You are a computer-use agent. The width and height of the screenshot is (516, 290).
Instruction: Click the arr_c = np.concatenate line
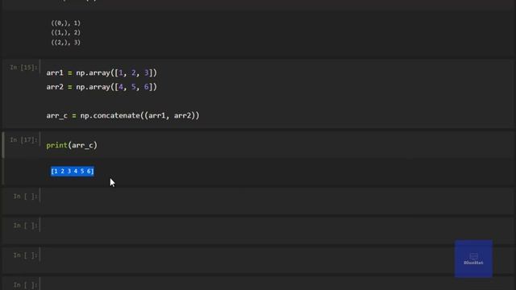123,116
